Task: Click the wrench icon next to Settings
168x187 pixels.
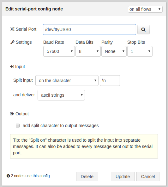Action: [12, 42]
